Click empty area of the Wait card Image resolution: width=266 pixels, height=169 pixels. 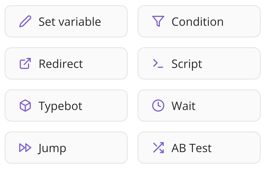coord(230,106)
